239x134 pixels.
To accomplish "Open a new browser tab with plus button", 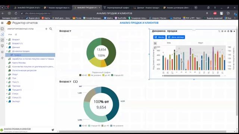I will tap(196, 7).
